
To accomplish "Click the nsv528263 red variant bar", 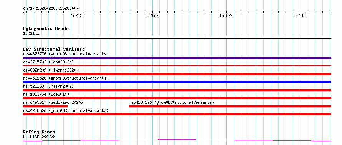I will tap(177, 90).
